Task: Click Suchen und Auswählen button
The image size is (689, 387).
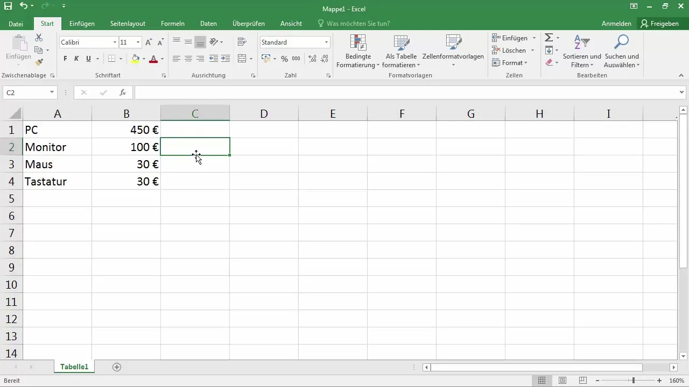Action: click(x=622, y=51)
